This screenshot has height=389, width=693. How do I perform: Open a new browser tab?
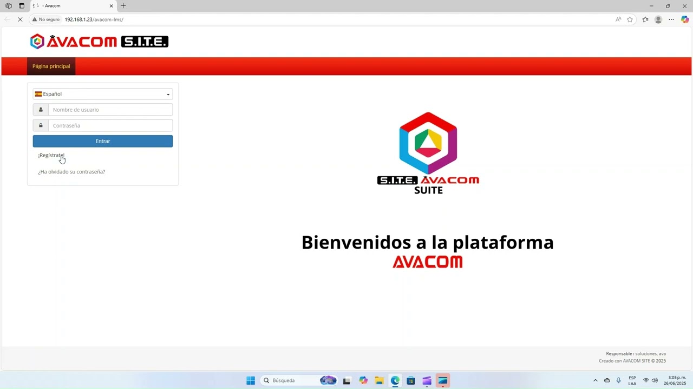click(x=123, y=6)
